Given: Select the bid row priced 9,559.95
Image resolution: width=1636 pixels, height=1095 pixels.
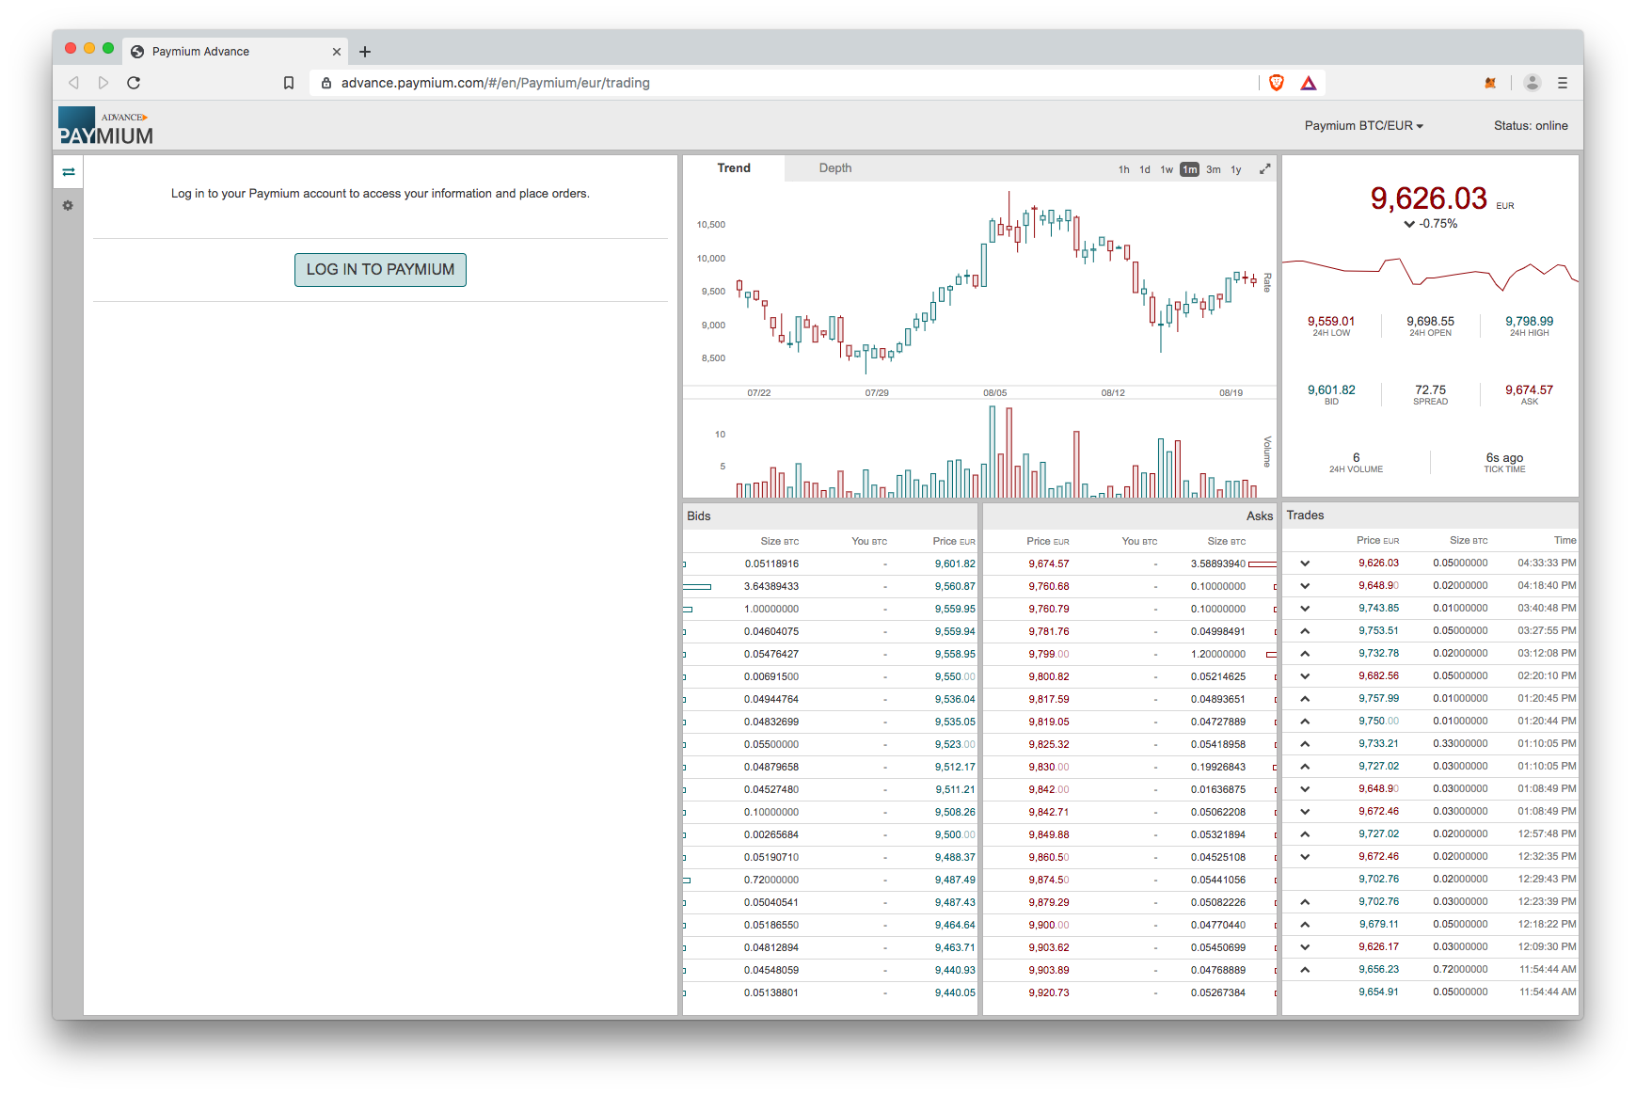Looking at the screenshot, I should coord(831,609).
